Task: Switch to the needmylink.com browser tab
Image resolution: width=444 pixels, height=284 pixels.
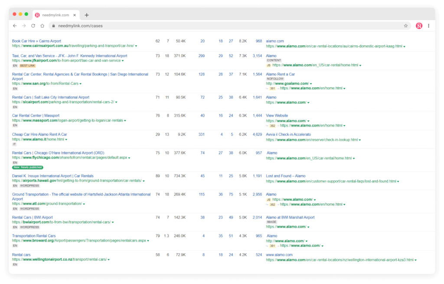Action: tap(56, 14)
